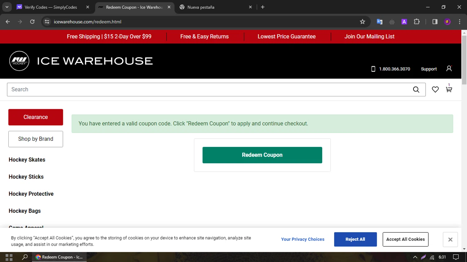
Task: Open Hockey Bags category
Action: [x=25, y=211]
